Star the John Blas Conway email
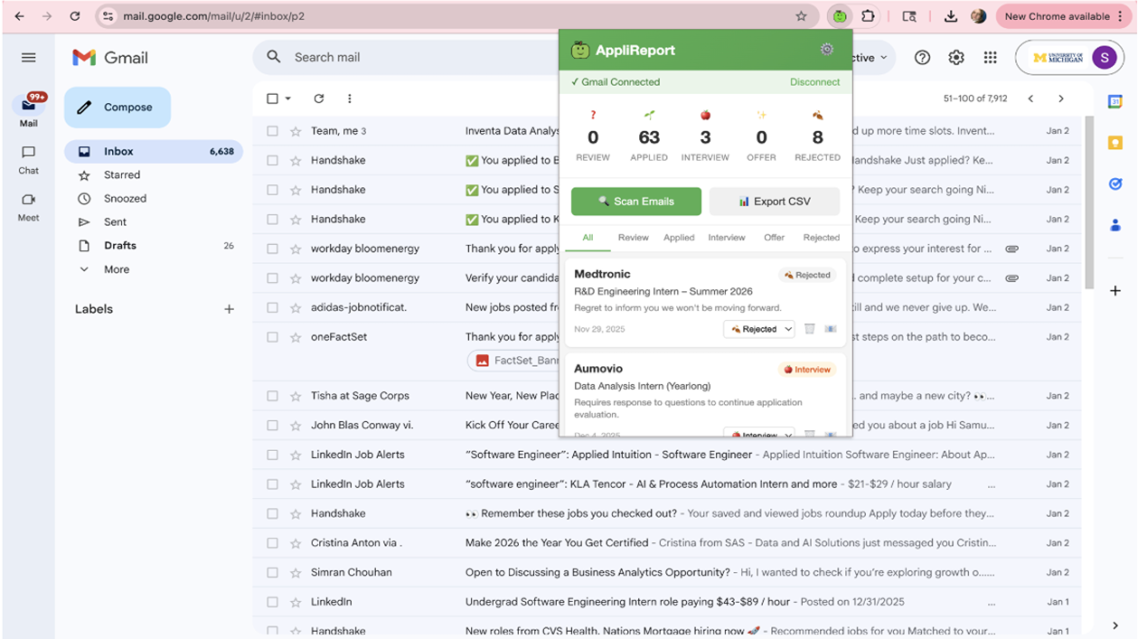 click(295, 426)
